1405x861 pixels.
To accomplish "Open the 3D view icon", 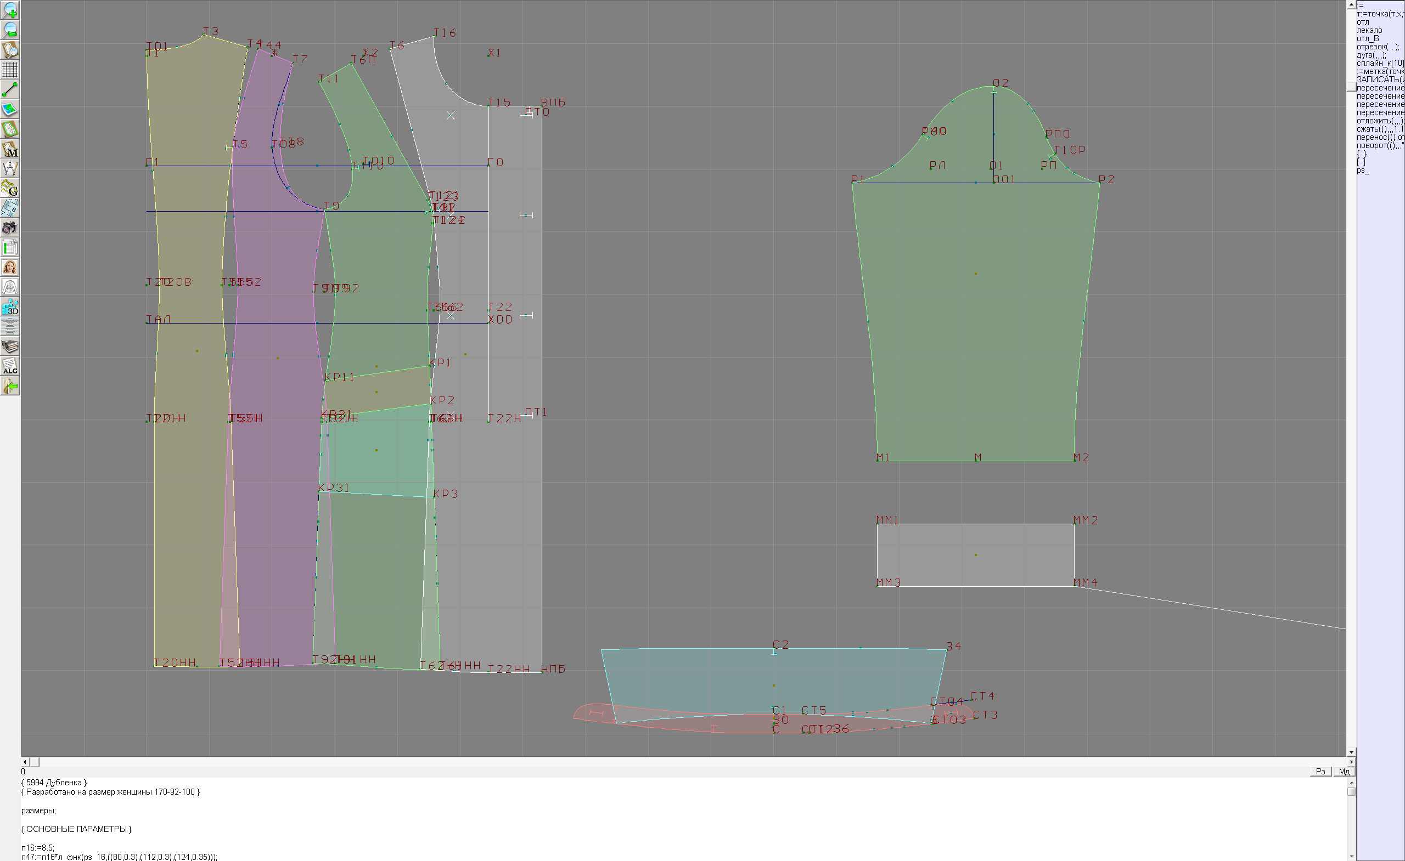I will pyautogui.click(x=10, y=307).
